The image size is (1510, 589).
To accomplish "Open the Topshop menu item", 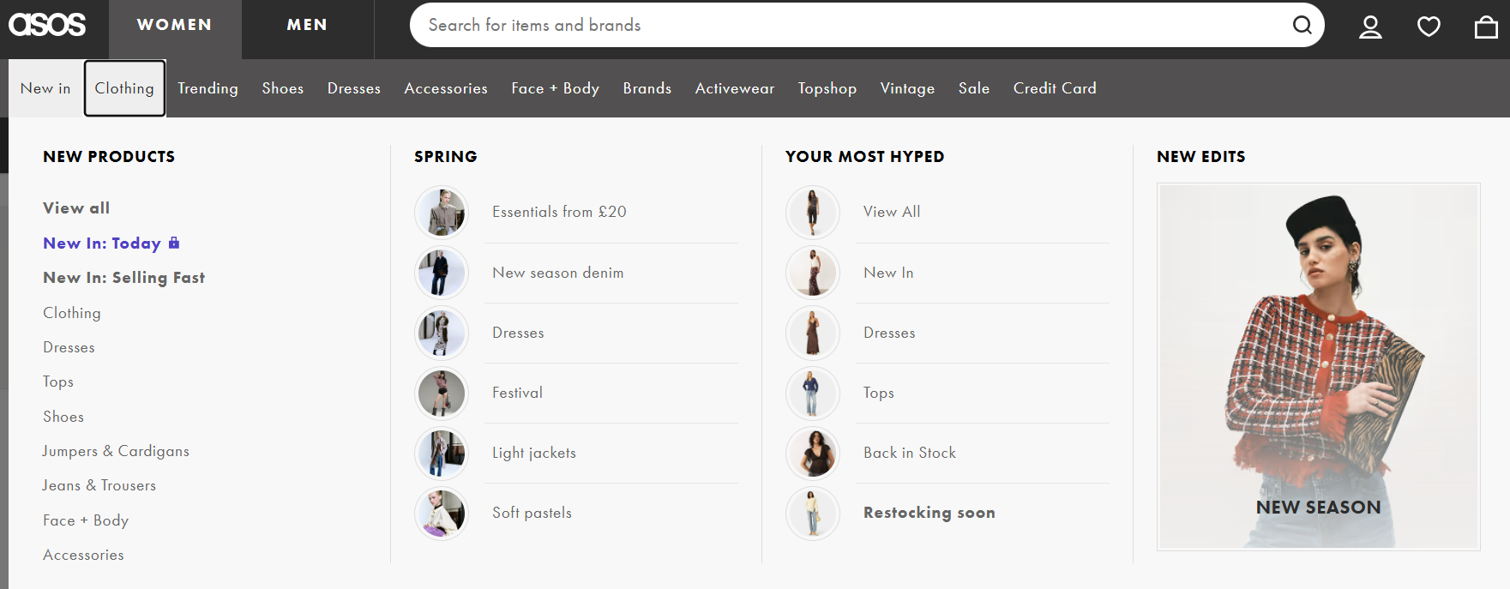I will coord(827,88).
